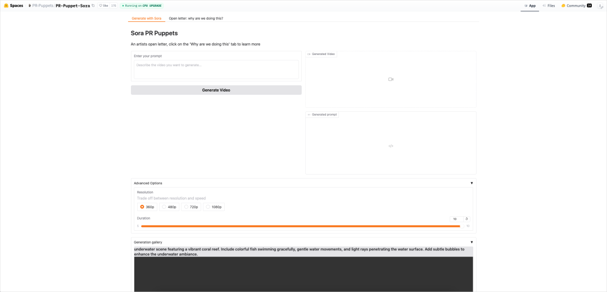Focus the Duration number field
Screen dimensions: 607x292
(x=456, y=219)
